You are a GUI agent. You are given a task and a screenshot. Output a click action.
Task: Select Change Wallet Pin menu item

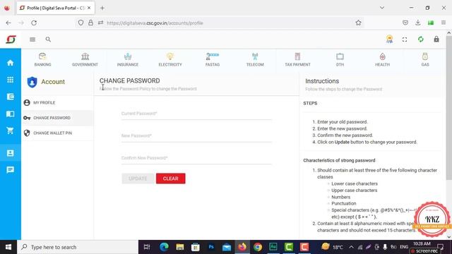58,133
